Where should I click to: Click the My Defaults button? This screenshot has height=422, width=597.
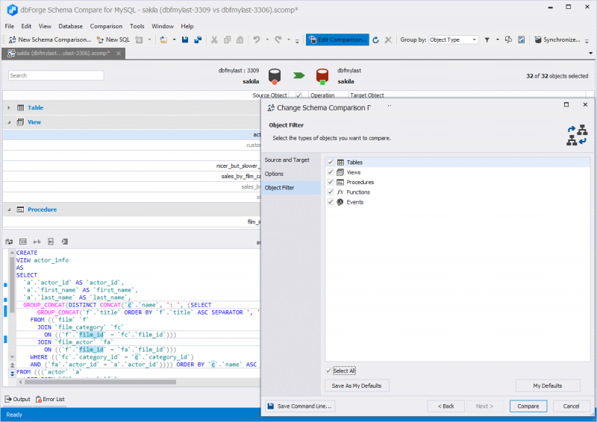(548, 385)
